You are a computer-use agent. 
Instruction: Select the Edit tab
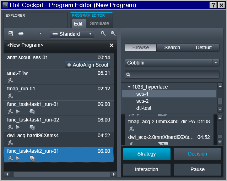point(78,24)
